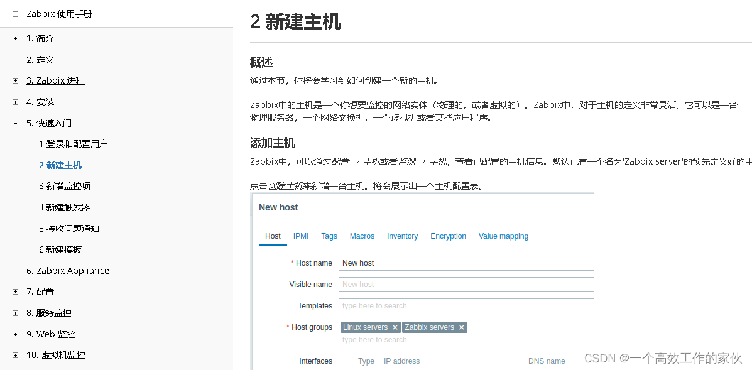
Task: Click the 概述 section heading
Action: click(261, 62)
